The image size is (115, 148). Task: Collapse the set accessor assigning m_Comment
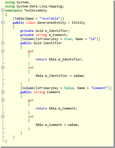3,117
